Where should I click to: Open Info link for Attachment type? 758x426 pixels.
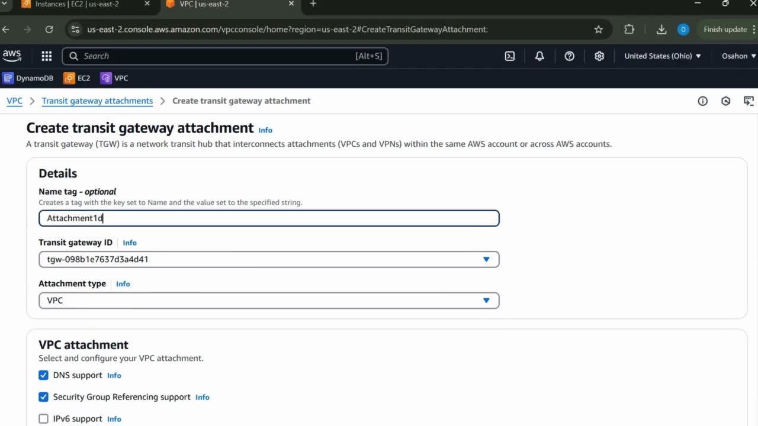tap(123, 284)
